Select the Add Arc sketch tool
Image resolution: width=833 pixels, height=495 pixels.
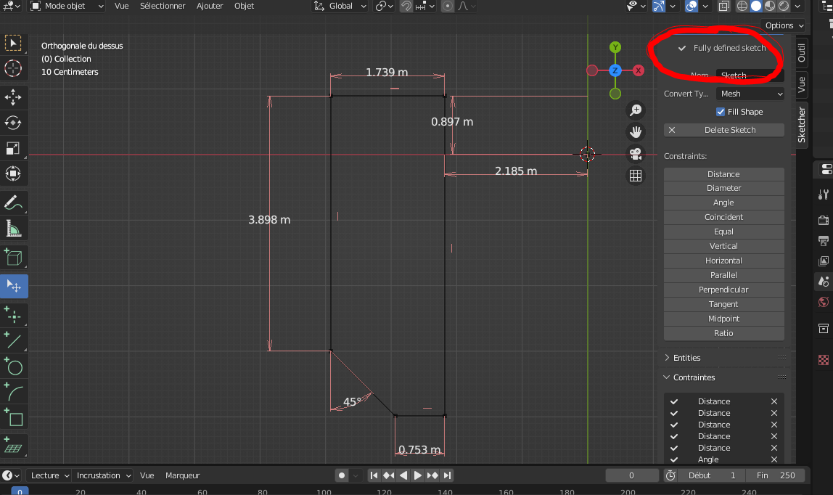pyautogui.click(x=13, y=393)
